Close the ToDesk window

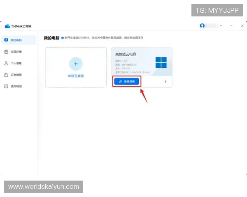tap(242, 25)
